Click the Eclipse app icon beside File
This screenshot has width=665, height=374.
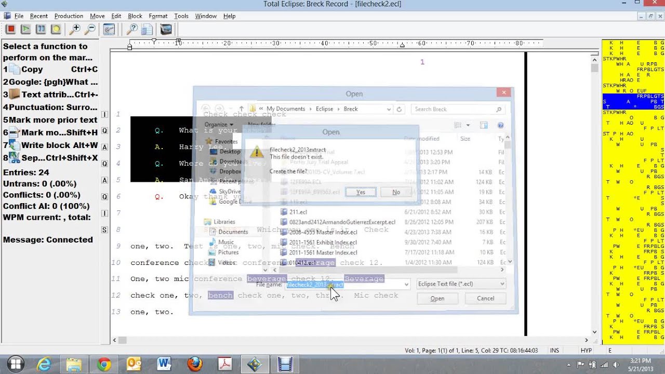[7, 16]
